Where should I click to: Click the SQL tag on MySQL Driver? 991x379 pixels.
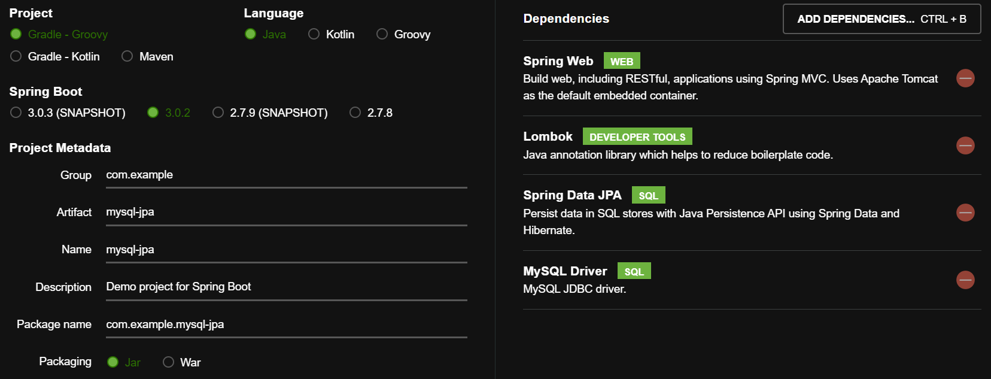[x=634, y=271]
